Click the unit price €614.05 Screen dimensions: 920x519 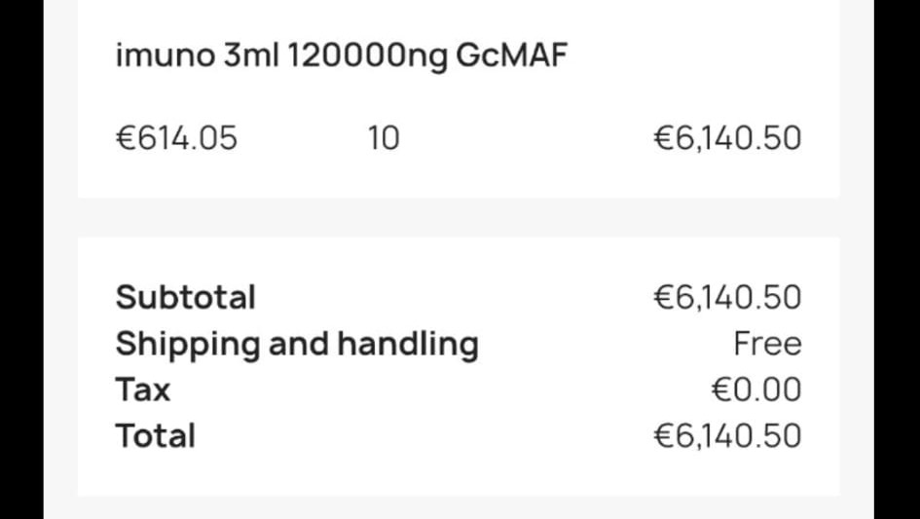pos(176,138)
